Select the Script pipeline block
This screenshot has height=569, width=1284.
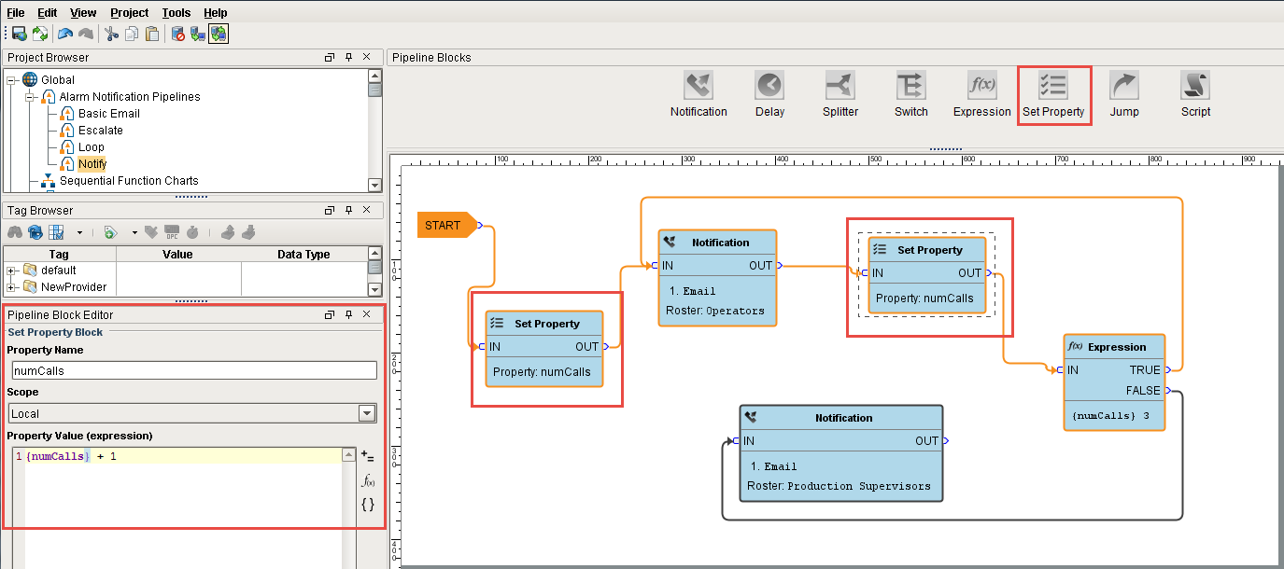1195,92
